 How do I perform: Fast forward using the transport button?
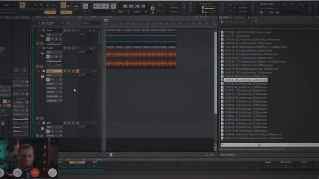pos(106,6)
